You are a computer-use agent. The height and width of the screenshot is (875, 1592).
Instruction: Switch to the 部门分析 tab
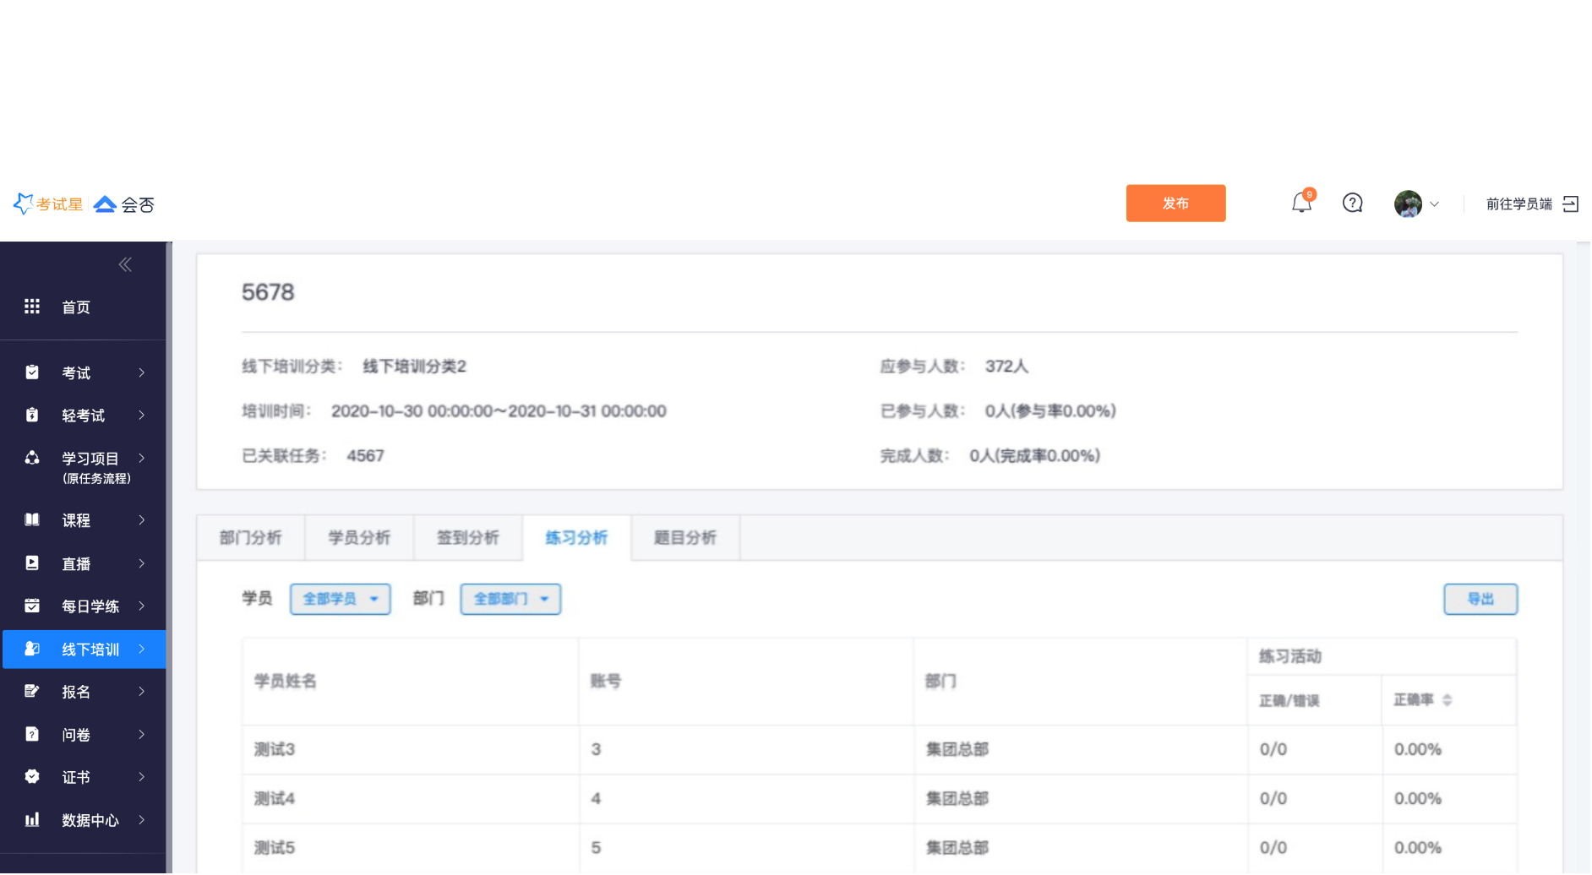pyautogui.click(x=250, y=538)
